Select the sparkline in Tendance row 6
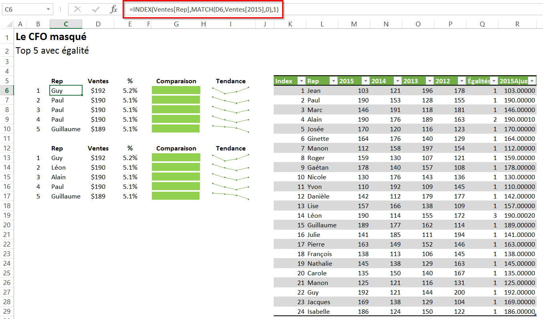The height and width of the screenshot is (319, 543). (x=230, y=90)
